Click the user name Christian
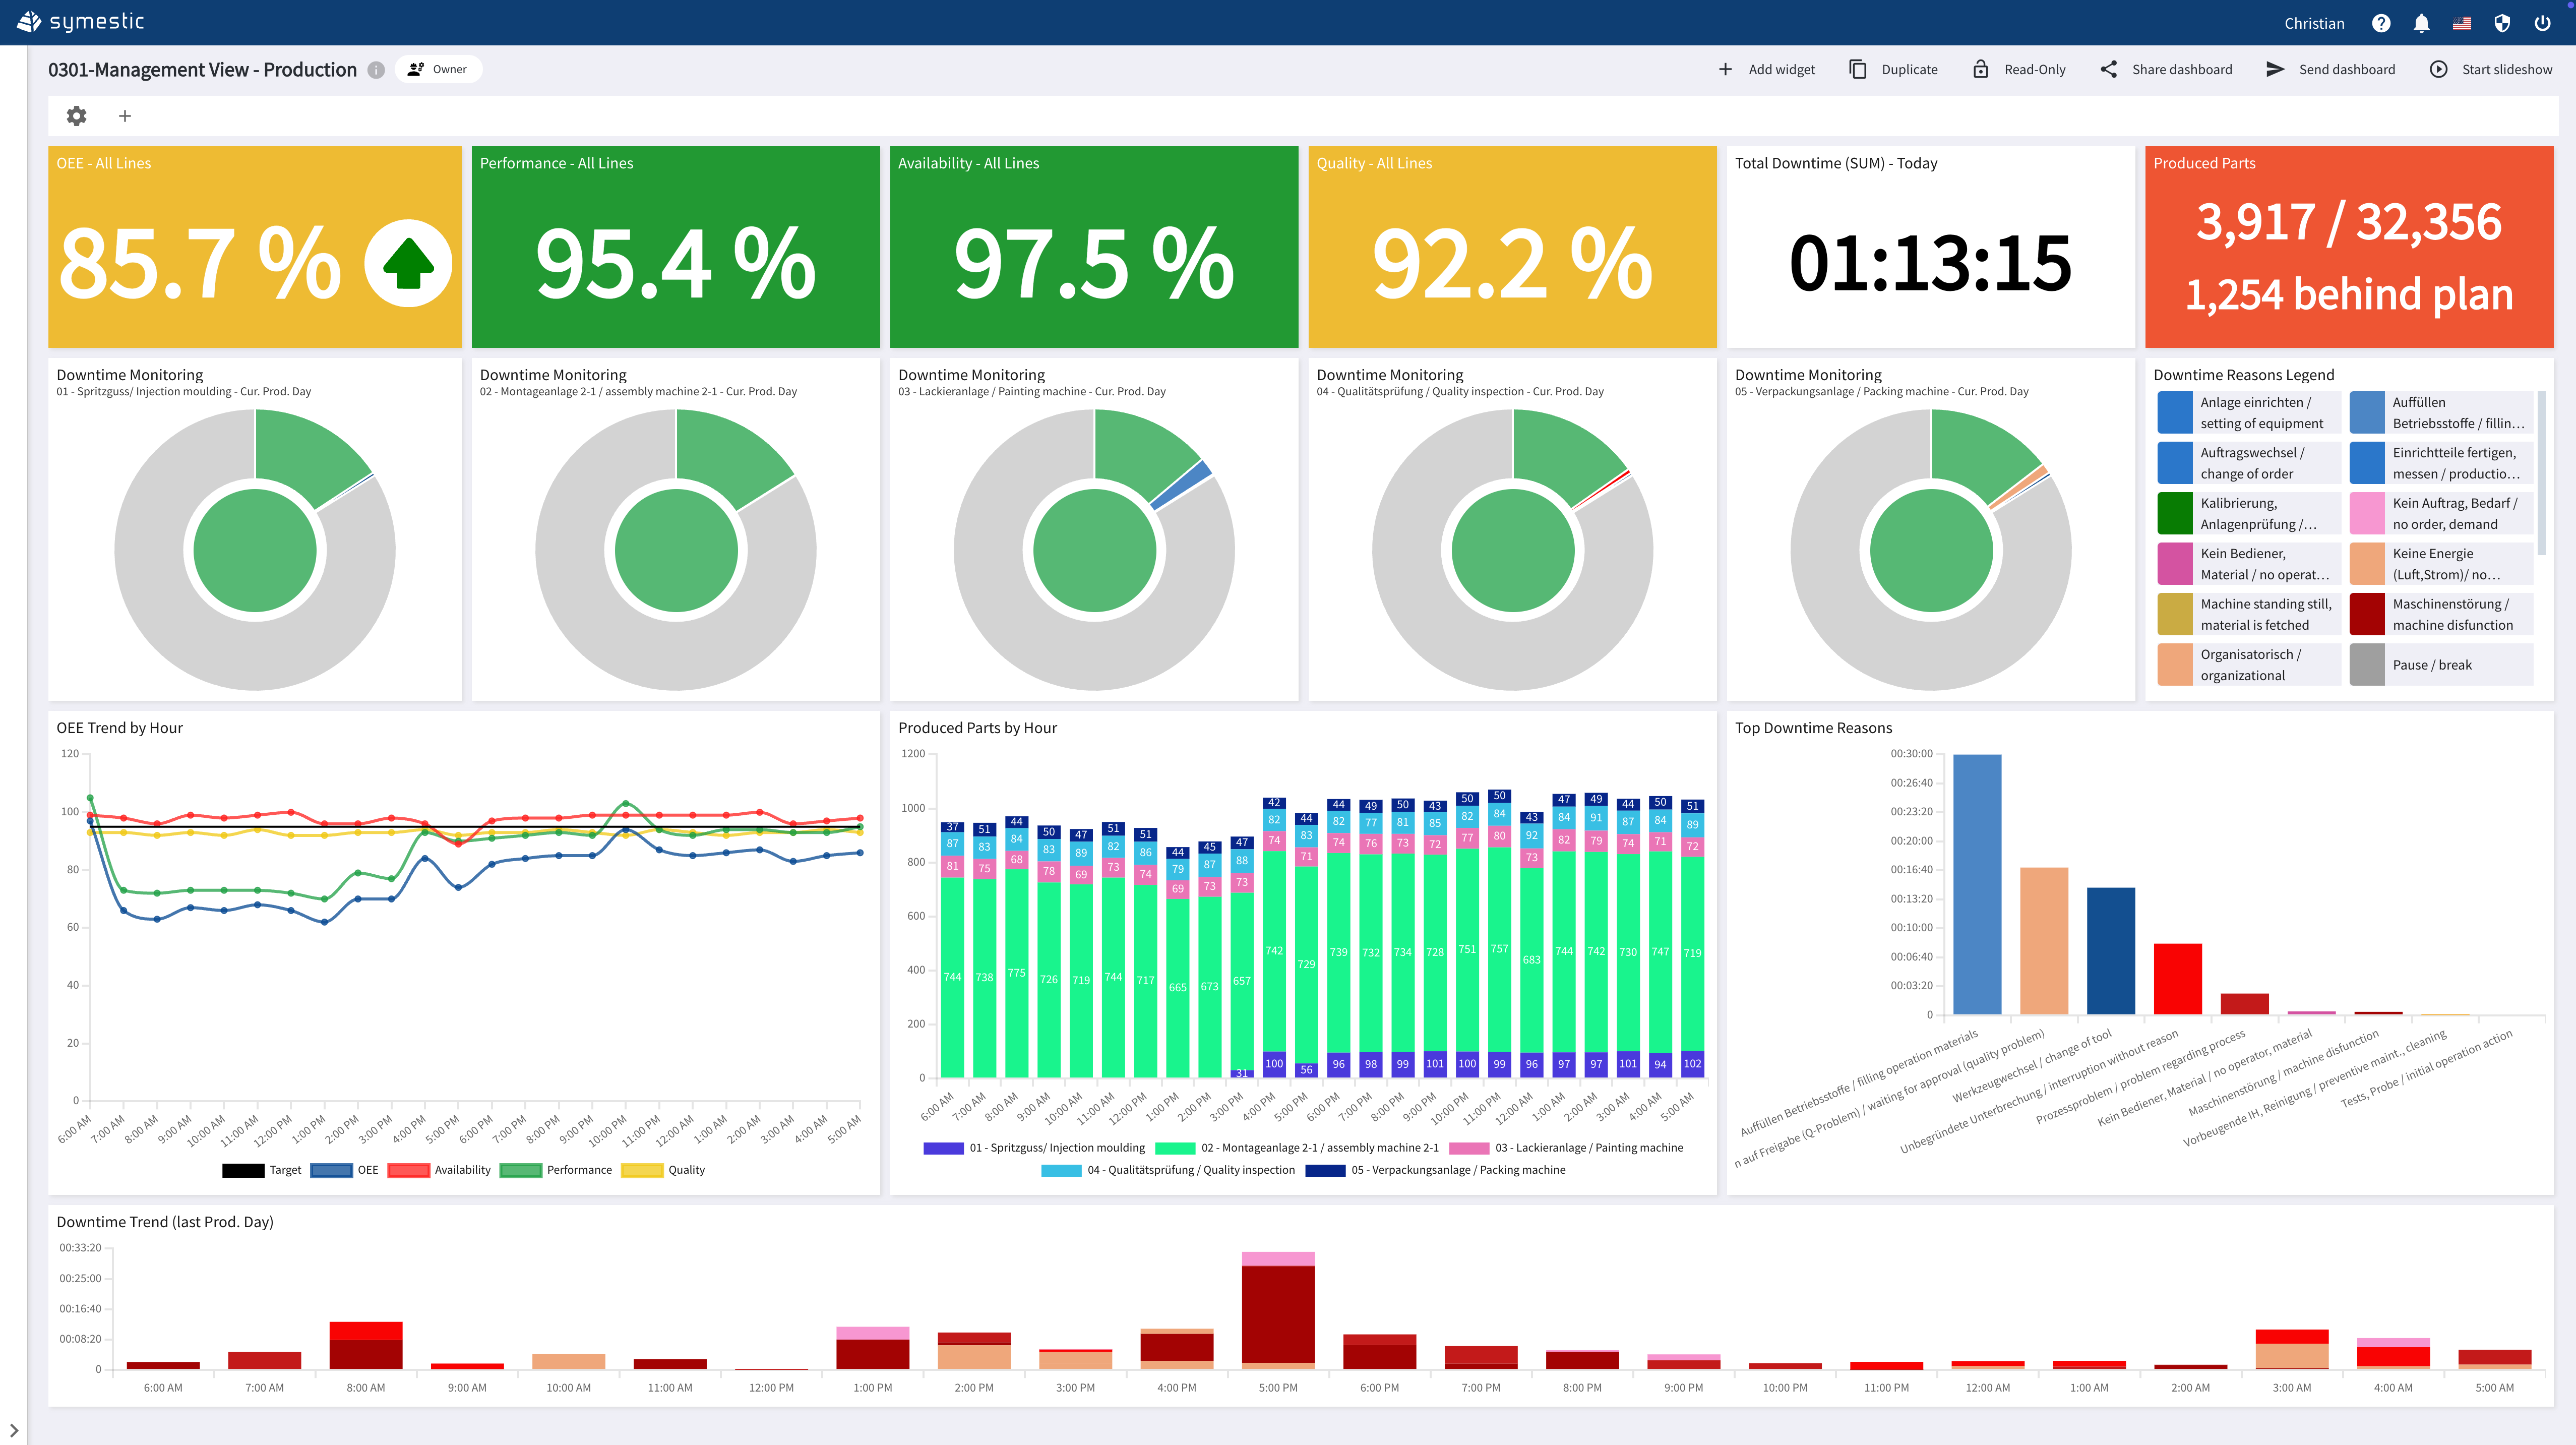The width and height of the screenshot is (2576, 1445). click(2314, 23)
